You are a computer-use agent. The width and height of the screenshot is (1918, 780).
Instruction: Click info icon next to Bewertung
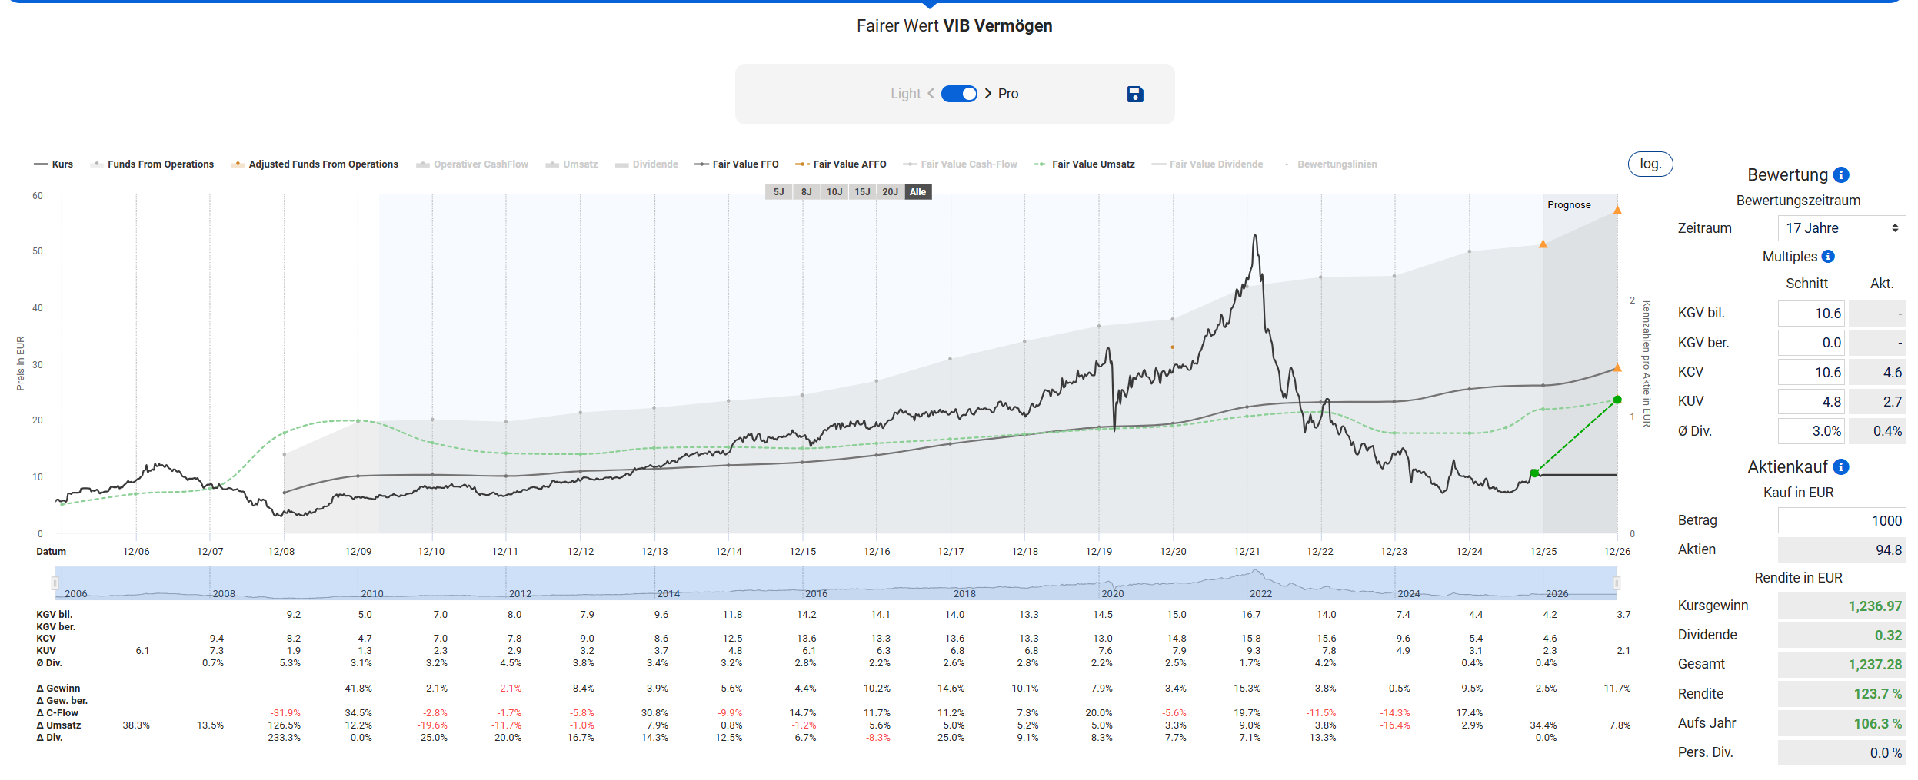[1841, 175]
